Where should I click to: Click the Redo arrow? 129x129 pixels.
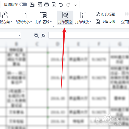pos(68,5)
